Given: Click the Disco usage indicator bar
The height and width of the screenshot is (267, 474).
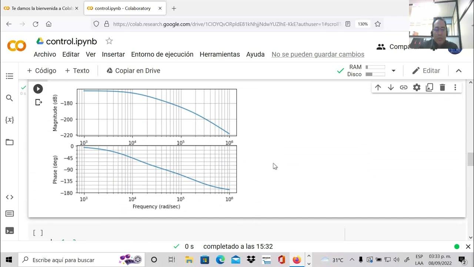Looking at the screenshot, I should click(375, 74).
